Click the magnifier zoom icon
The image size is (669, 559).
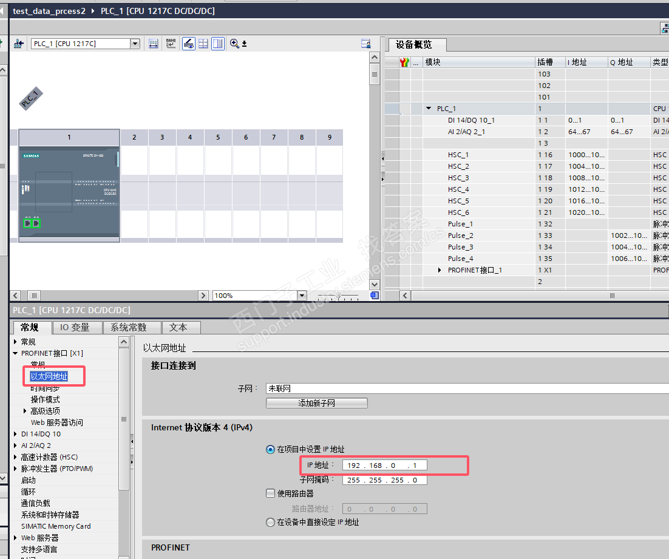(x=234, y=44)
